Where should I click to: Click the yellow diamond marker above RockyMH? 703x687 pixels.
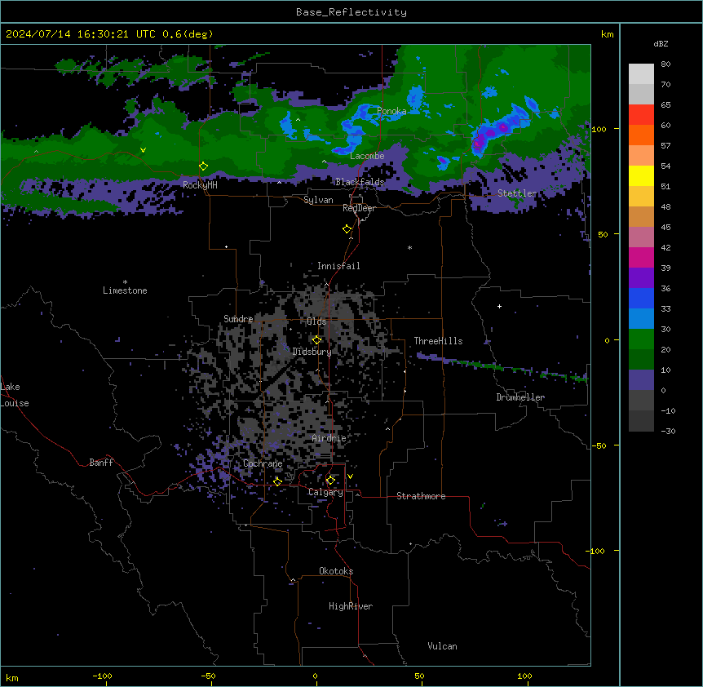point(203,166)
